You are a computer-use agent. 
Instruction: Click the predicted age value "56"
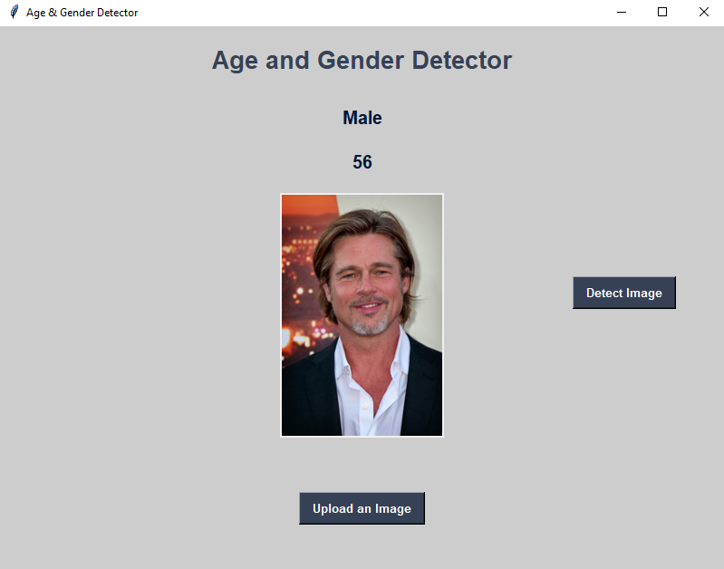coord(362,162)
